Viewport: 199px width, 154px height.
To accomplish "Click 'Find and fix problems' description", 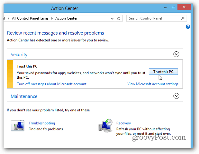I will click(x=46, y=129).
